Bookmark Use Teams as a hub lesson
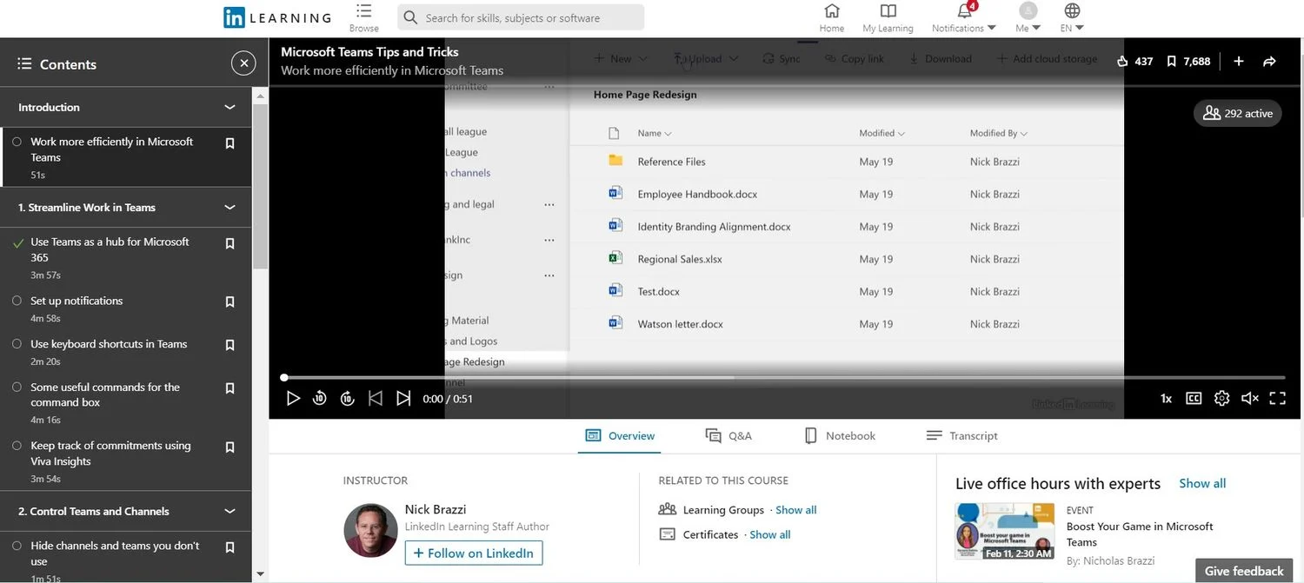Viewport: 1304px width, 583px height. pos(230,244)
